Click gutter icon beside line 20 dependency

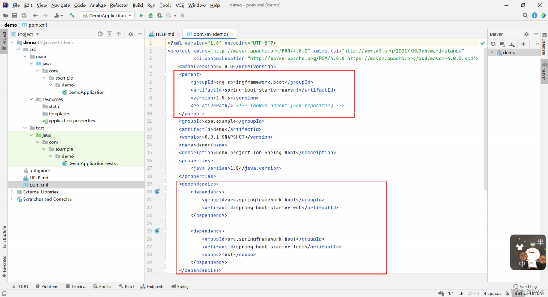[x=157, y=192]
